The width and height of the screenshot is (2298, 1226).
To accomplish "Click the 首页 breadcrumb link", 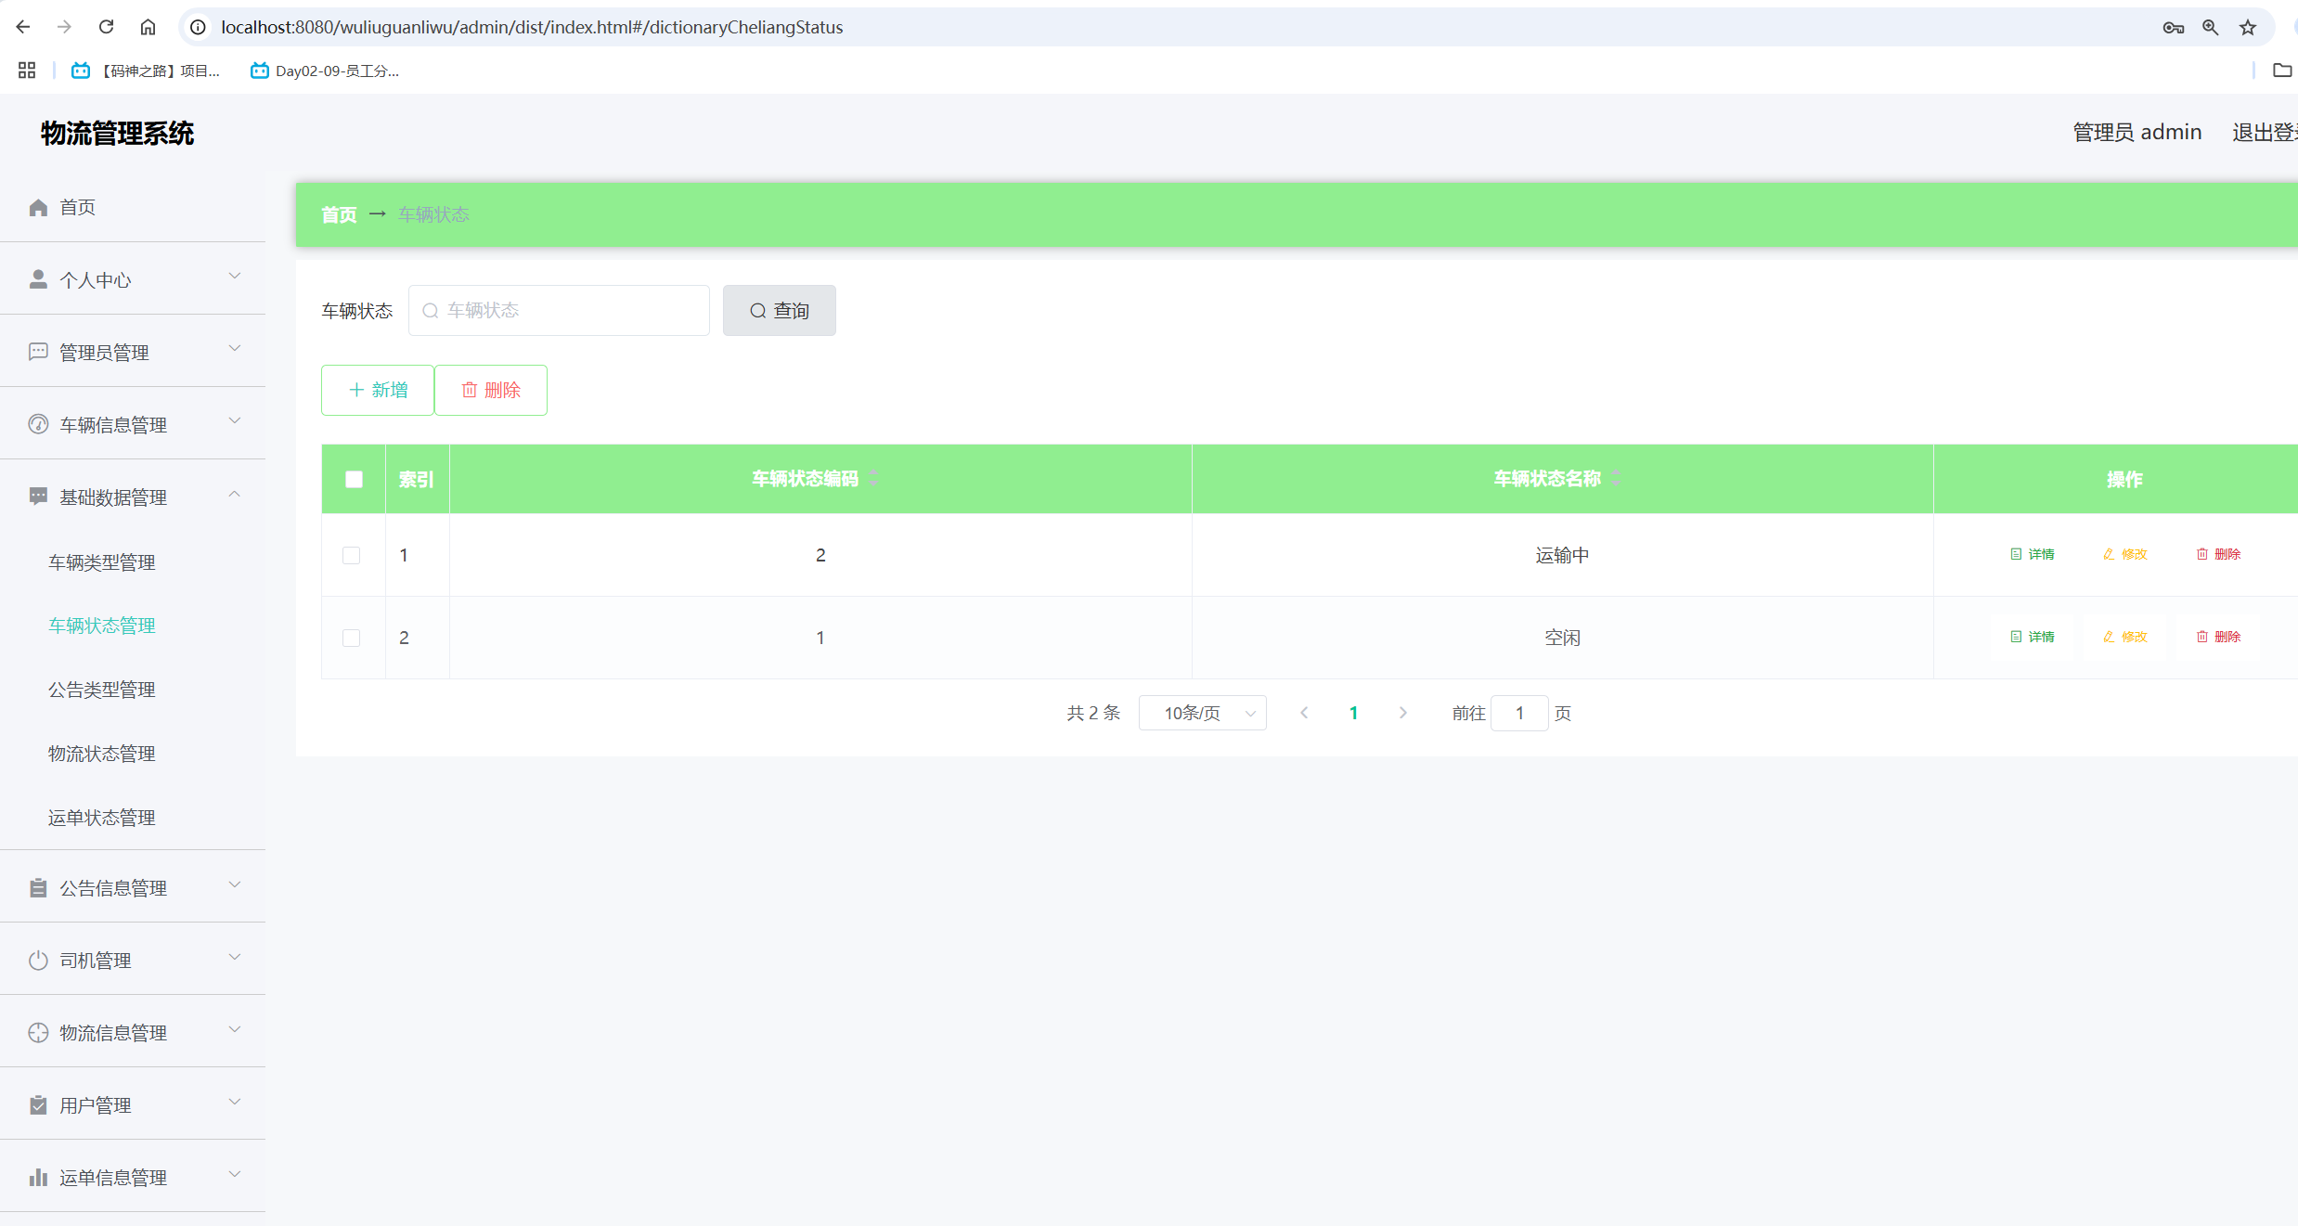I will pos(339,214).
